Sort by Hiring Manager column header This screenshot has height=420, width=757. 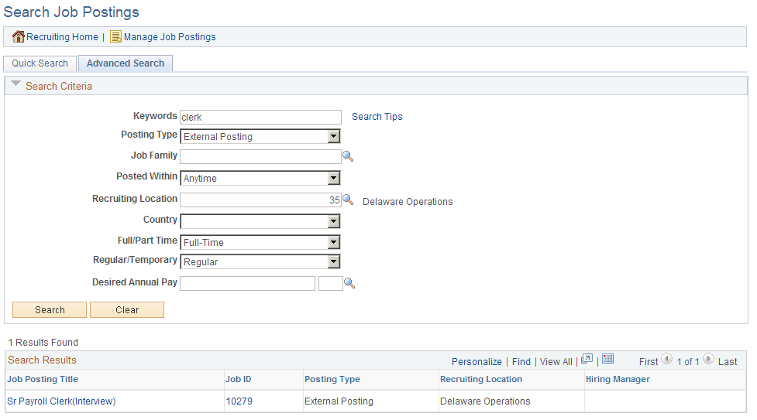618,379
